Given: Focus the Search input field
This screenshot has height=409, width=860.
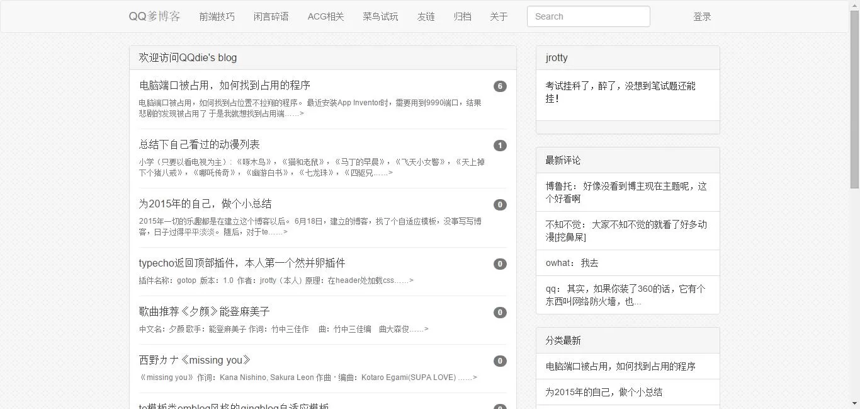Looking at the screenshot, I should coord(588,16).
